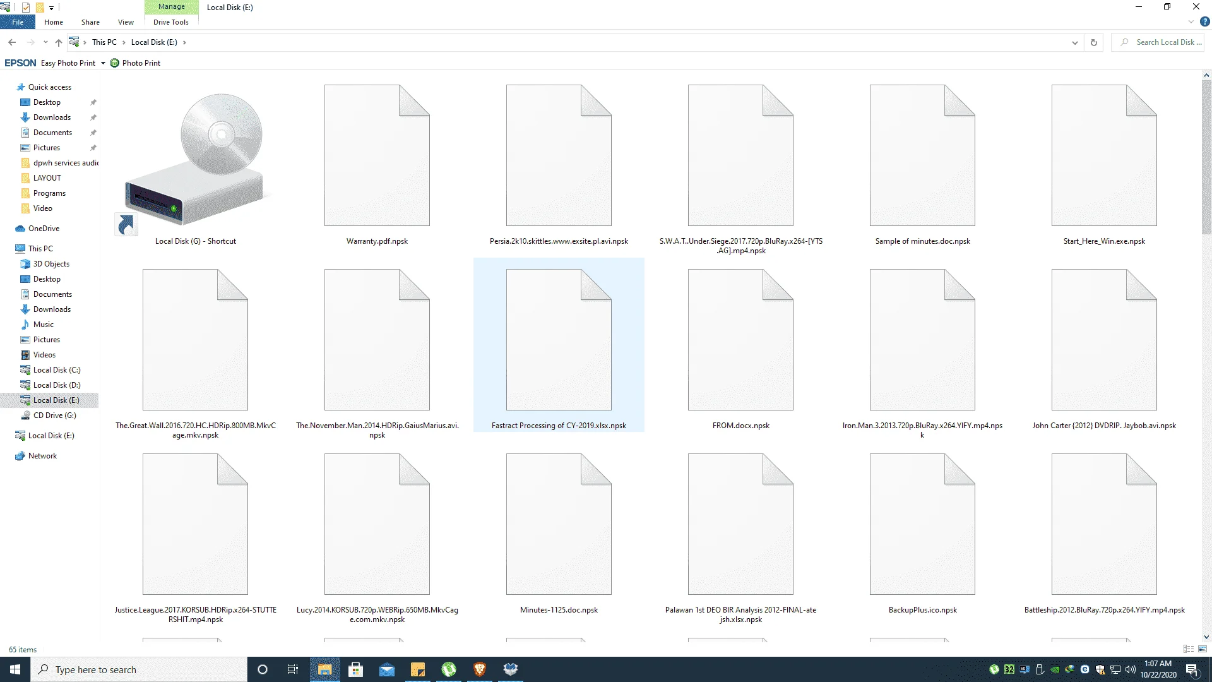Open Downloads under Quick access
This screenshot has width=1212, height=682.
click(52, 117)
